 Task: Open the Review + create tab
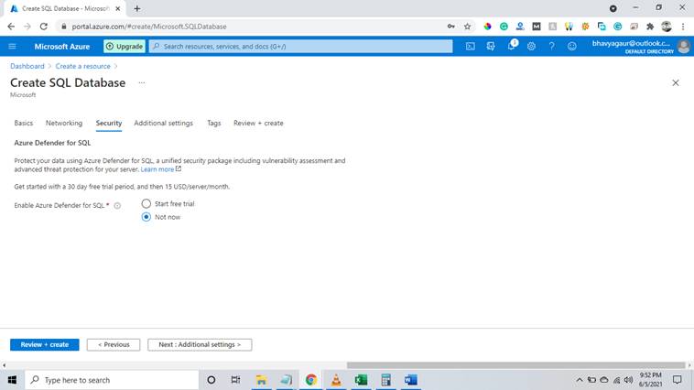(258, 123)
